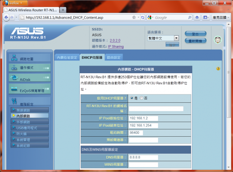Image resolution: width=233 pixels, height=172 pixels.
Task: Select the 內部網路 LAN submenu item
Action: pos(29,116)
